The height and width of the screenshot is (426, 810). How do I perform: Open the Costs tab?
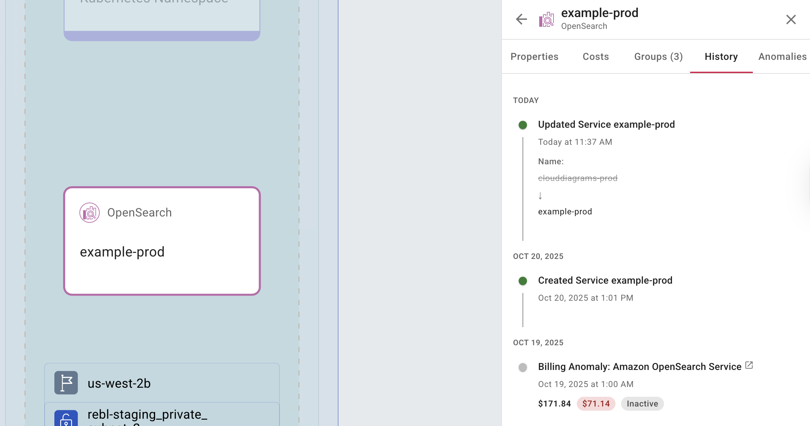[596, 57]
